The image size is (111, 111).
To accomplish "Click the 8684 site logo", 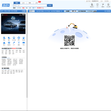I will [x=6, y=5].
